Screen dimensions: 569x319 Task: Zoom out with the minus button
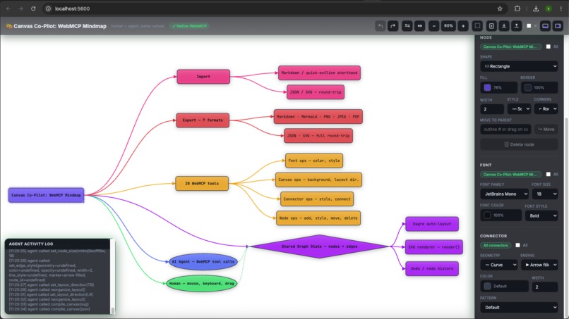[x=434, y=26]
